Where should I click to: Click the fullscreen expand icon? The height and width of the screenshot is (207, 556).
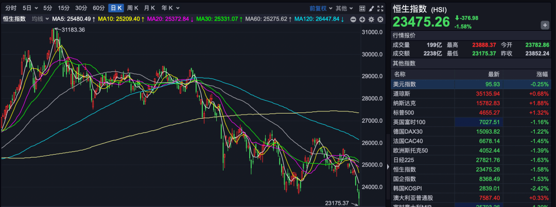tap(380, 8)
